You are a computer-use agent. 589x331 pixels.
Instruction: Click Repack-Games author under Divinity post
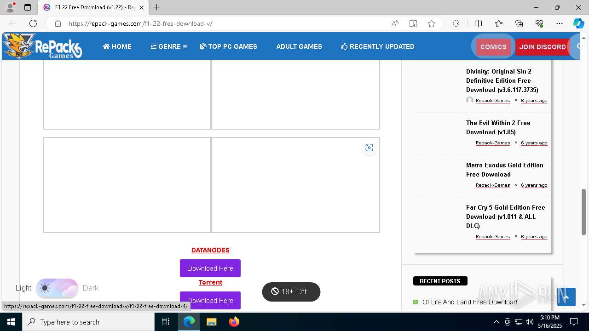point(493,101)
